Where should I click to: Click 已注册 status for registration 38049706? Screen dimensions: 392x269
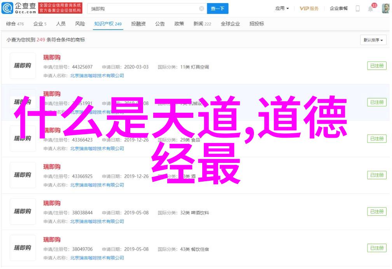tap(377, 248)
